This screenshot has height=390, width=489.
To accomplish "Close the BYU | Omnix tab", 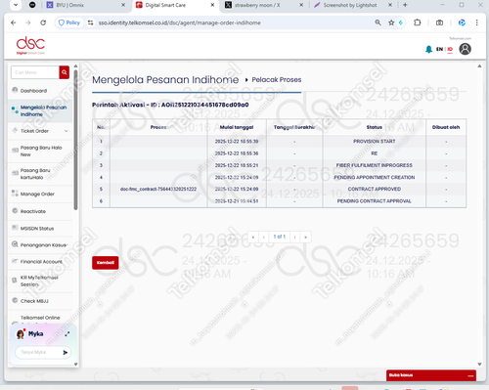I will (123, 5).
